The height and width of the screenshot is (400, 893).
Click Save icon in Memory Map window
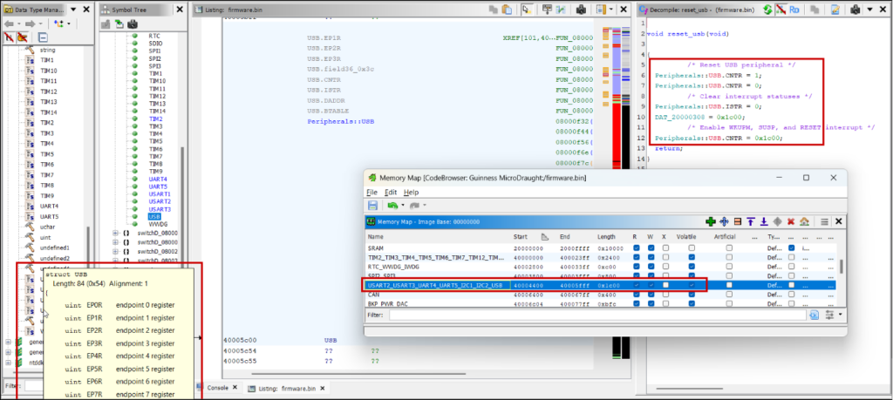pyautogui.click(x=372, y=205)
